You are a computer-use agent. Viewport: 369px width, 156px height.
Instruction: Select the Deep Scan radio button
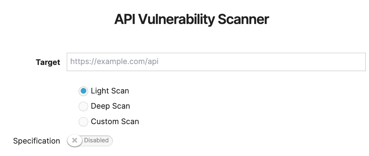click(x=83, y=106)
